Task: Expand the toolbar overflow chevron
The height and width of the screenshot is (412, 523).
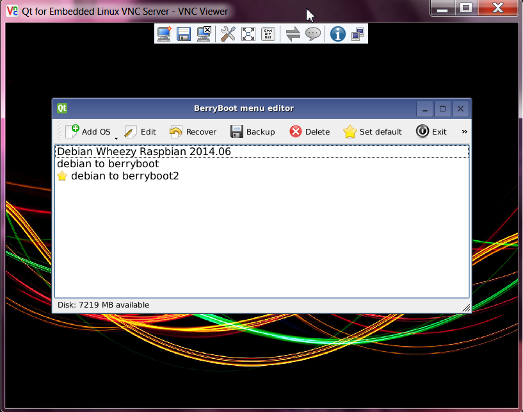Action: click(464, 132)
